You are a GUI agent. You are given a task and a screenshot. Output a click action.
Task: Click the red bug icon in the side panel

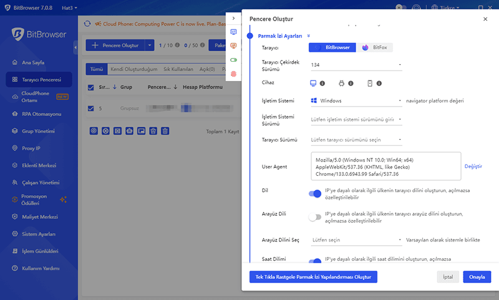tap(233, 74)
